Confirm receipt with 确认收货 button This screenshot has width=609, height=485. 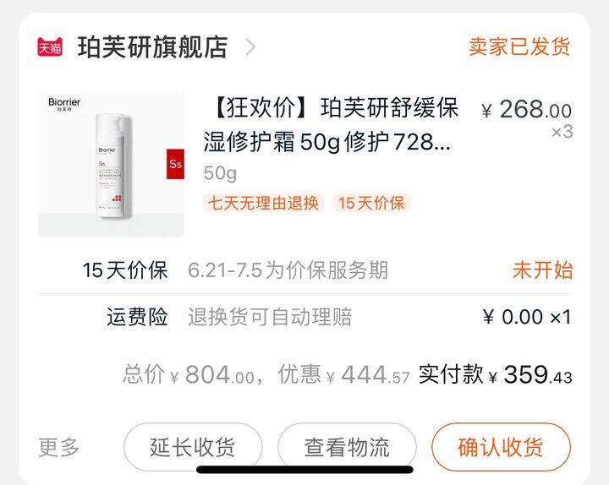501,447
